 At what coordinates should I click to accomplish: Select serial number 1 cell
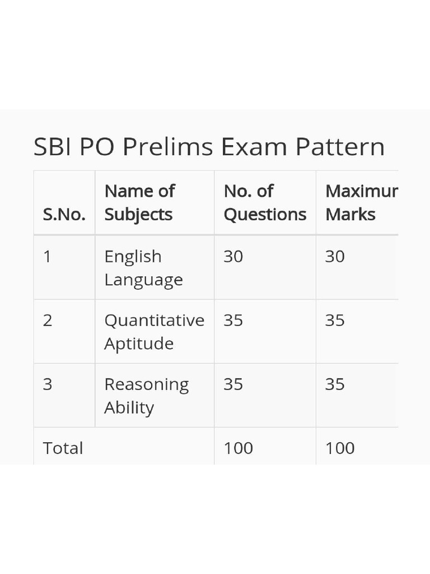(48, 257)
